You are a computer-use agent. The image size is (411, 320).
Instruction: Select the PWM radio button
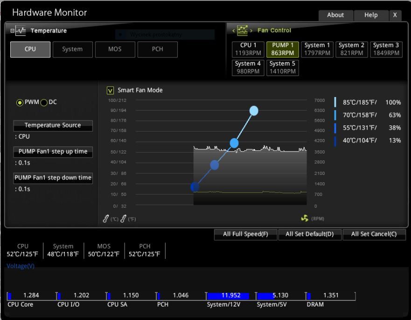click(x=20, y=103)
